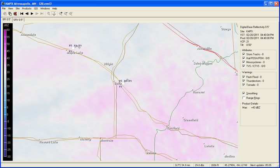Image resolution: width=280 pixels, height=168 pixels.
Task: Click the Wright county label
Action: [x=108, y=64]
